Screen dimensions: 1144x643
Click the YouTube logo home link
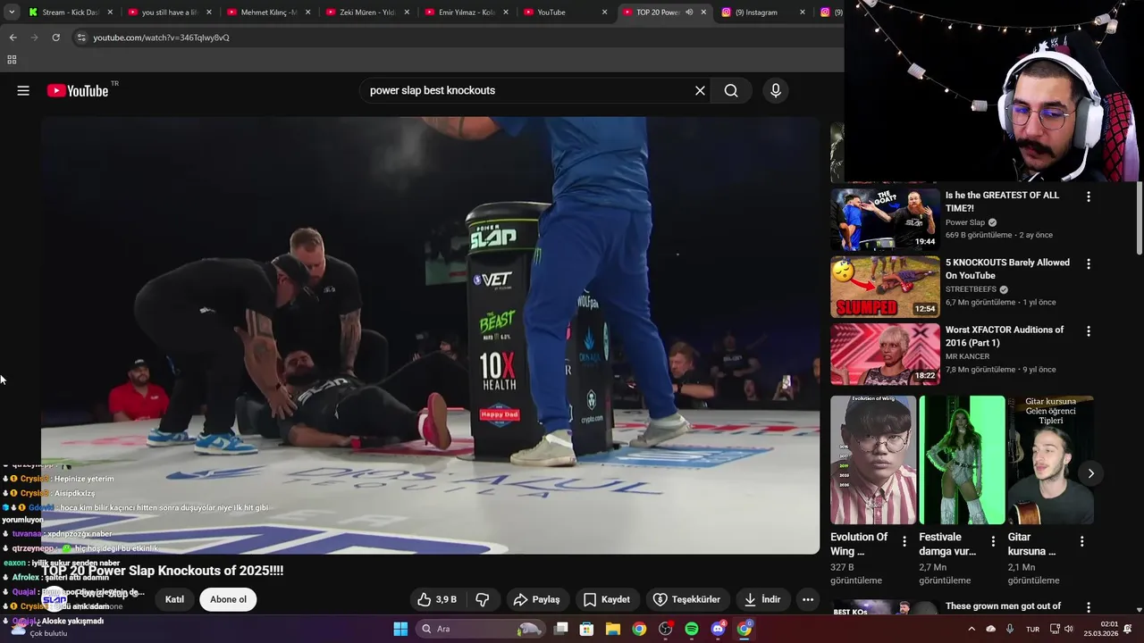coord(78,90)
